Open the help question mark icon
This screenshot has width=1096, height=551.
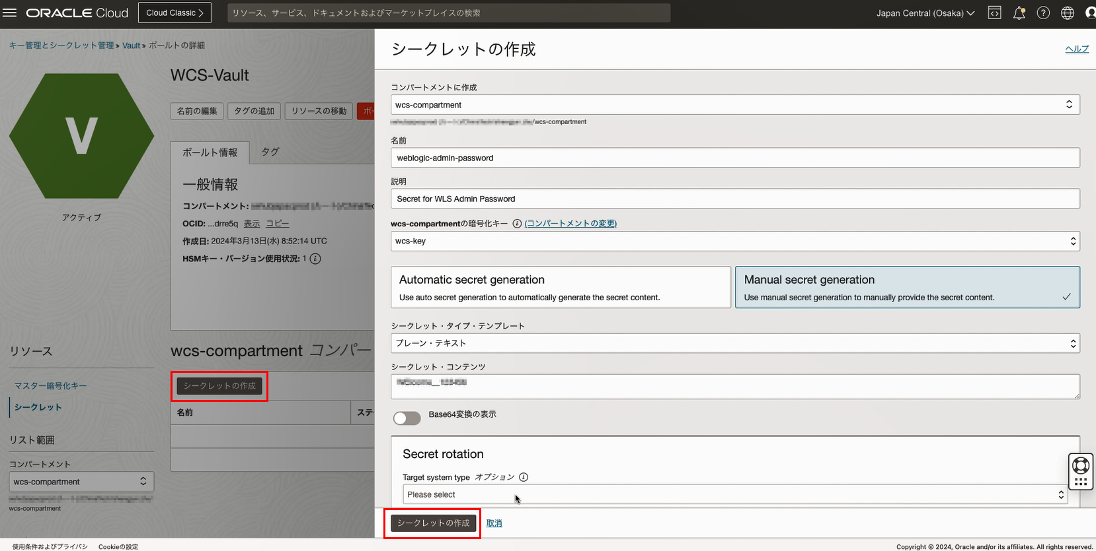(x=1043, y=13)
